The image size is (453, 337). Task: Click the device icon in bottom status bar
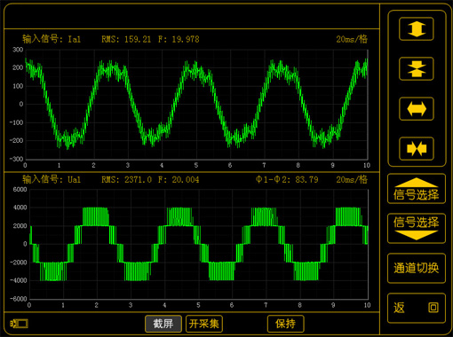click(20, 324)
